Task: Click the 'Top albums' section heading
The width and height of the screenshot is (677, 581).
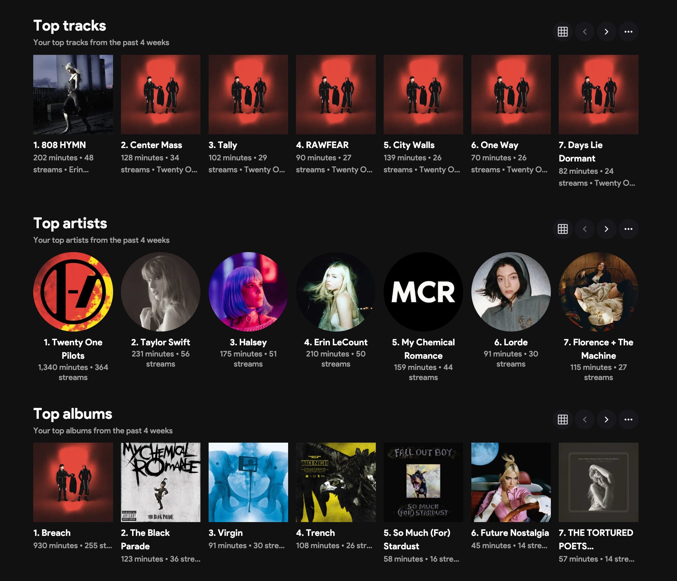Action: [x=73, y=414]
